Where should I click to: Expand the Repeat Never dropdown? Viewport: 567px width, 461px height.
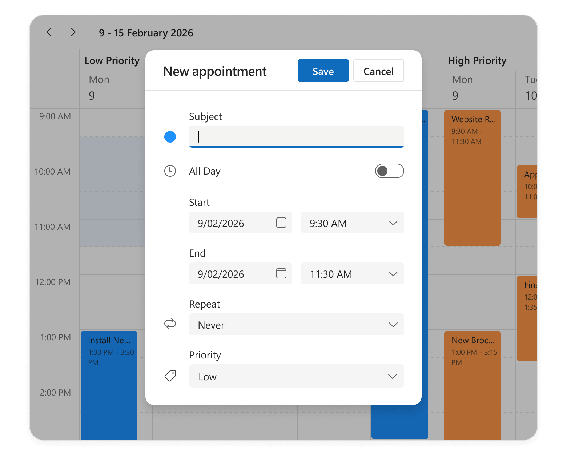coord(297,324)
